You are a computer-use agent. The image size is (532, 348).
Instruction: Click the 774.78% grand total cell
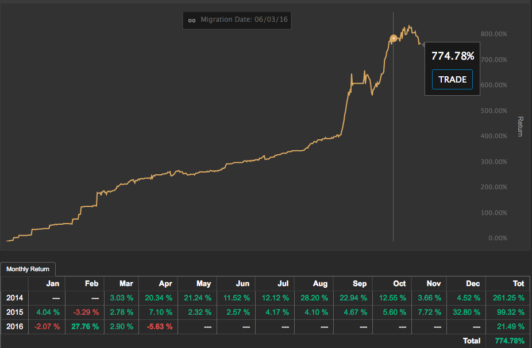coord(506,341)
